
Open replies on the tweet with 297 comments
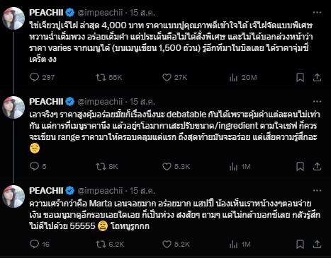42,77
